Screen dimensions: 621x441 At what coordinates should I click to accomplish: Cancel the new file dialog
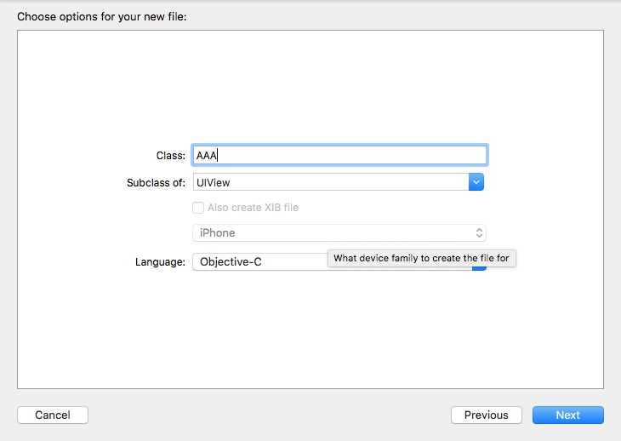53,415
